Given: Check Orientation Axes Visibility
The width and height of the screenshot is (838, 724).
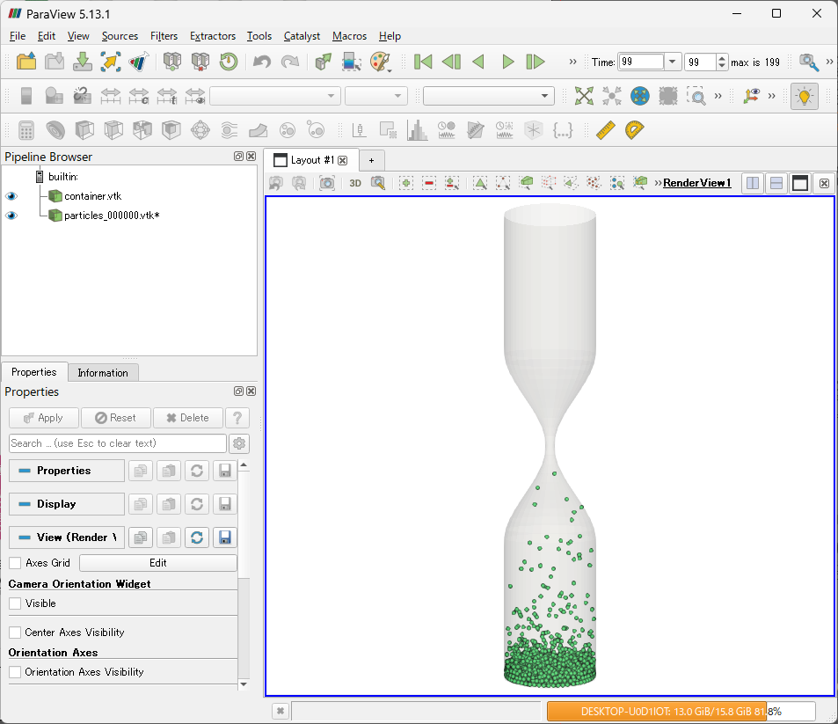Looking at the screenshot, I should (15, 672).
